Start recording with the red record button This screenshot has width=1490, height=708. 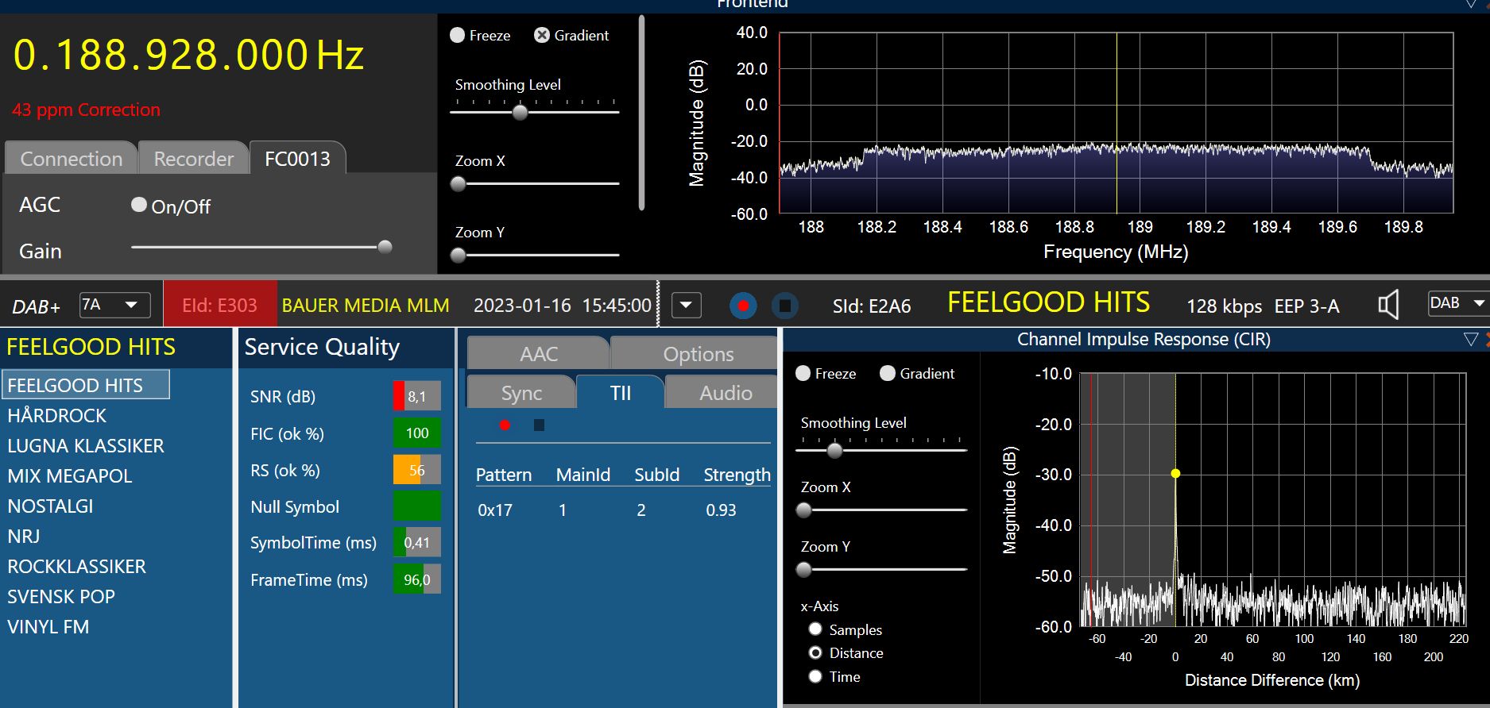tap(743, 306)
